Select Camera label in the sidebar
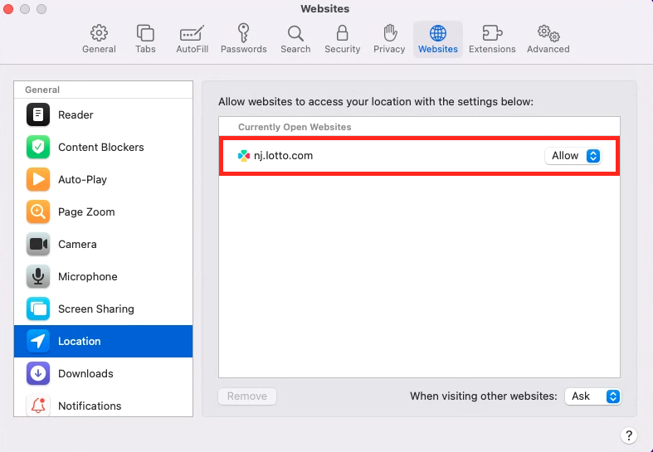 pyautogui.click(x=77, y=245)
